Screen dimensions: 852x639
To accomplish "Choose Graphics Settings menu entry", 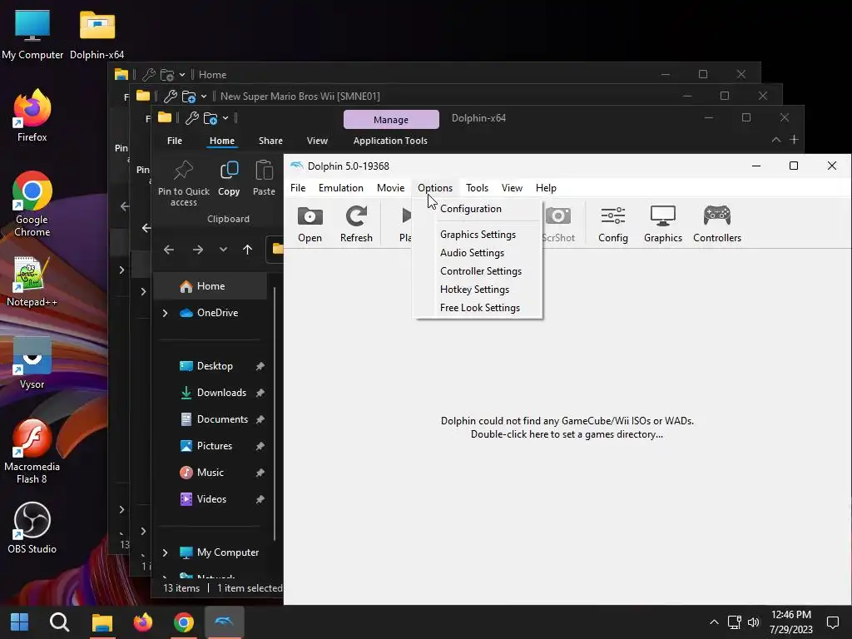I will 478,234.
